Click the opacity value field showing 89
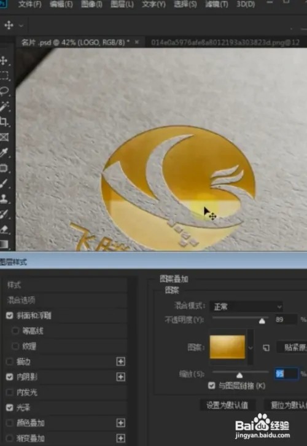The width and height of the screenshot is (307, 446). pos(286,319)
